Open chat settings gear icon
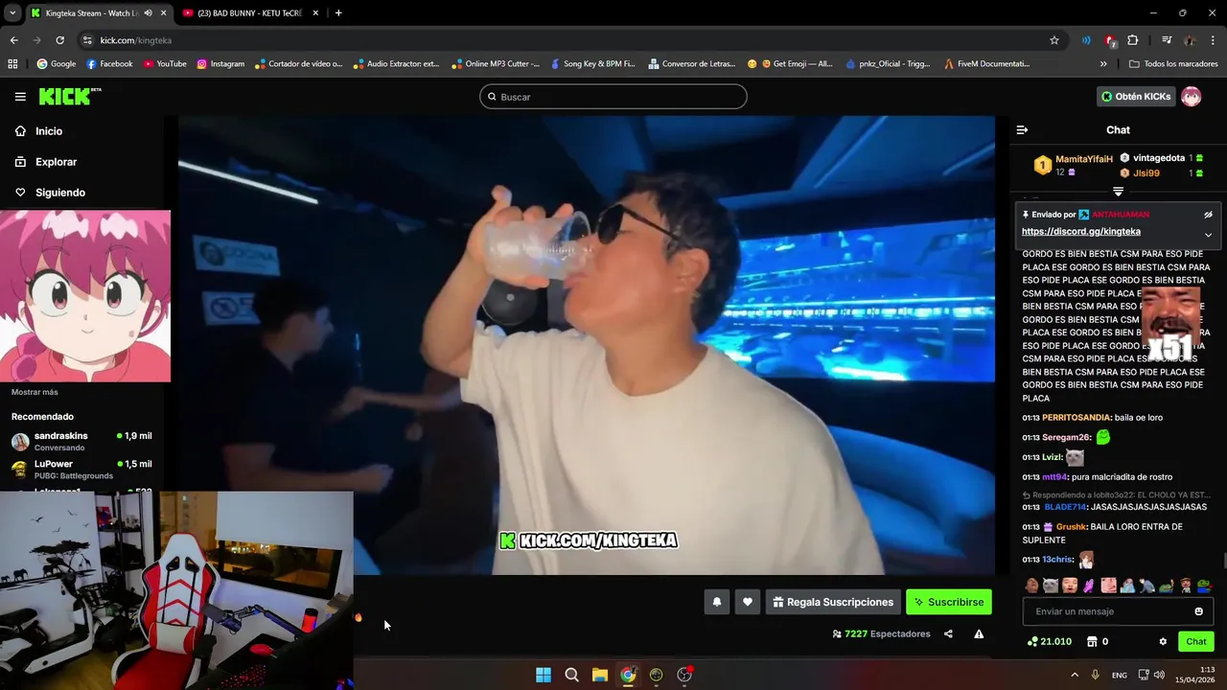This screenshot has height=690, width=1227. (1163, 641)
